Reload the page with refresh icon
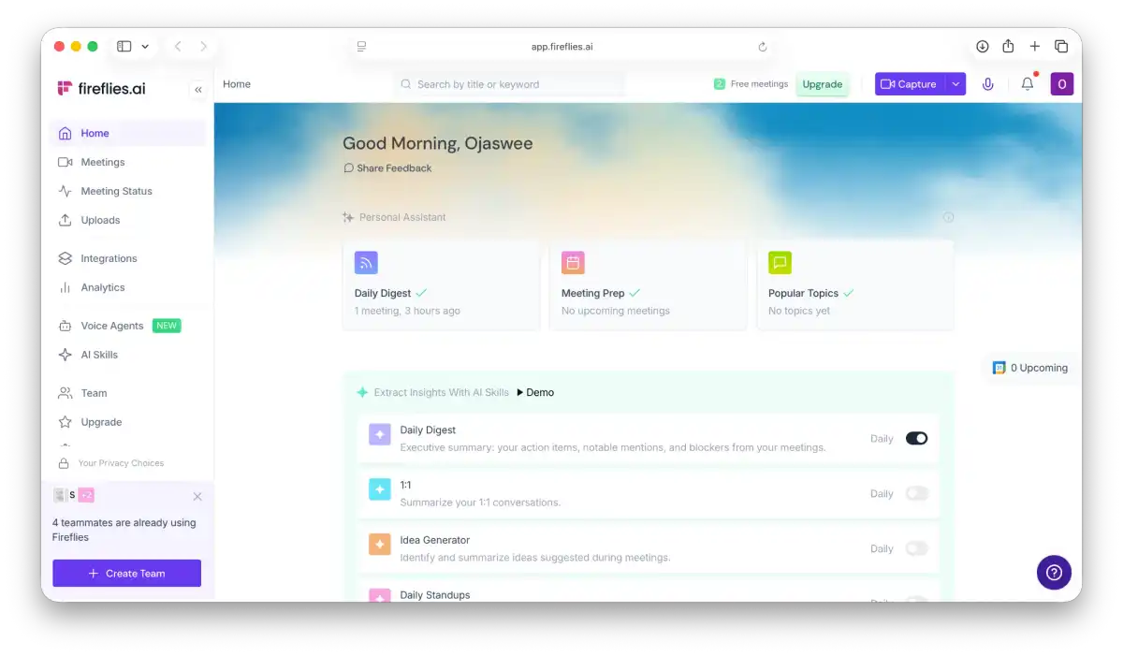Screen dimensions: 1123x656 (763, 47)
